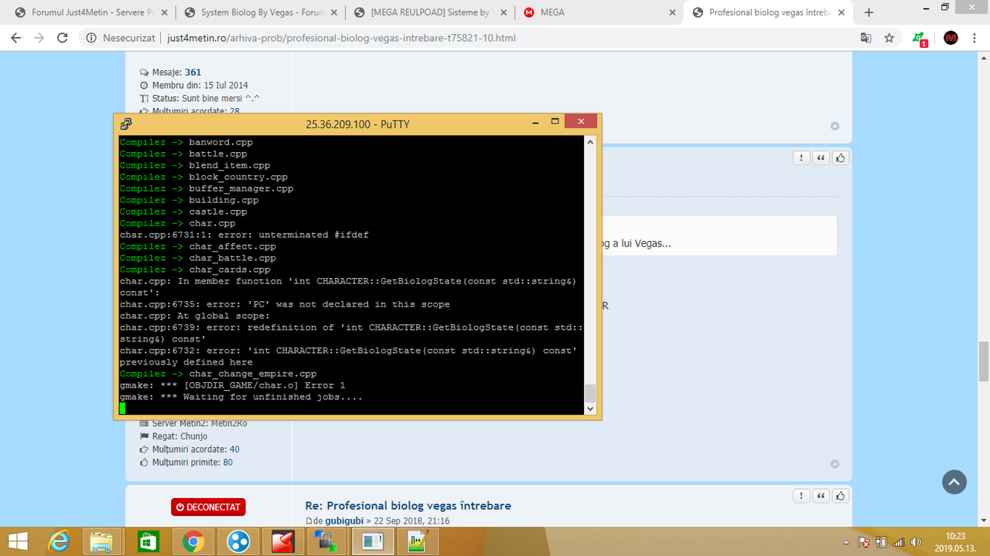Screen dimensions: 990x556
Task: Click the Nesecurizat site info indicator
Action: click(x=120, y=38)
